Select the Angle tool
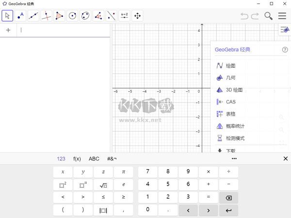 coord(99,15)
